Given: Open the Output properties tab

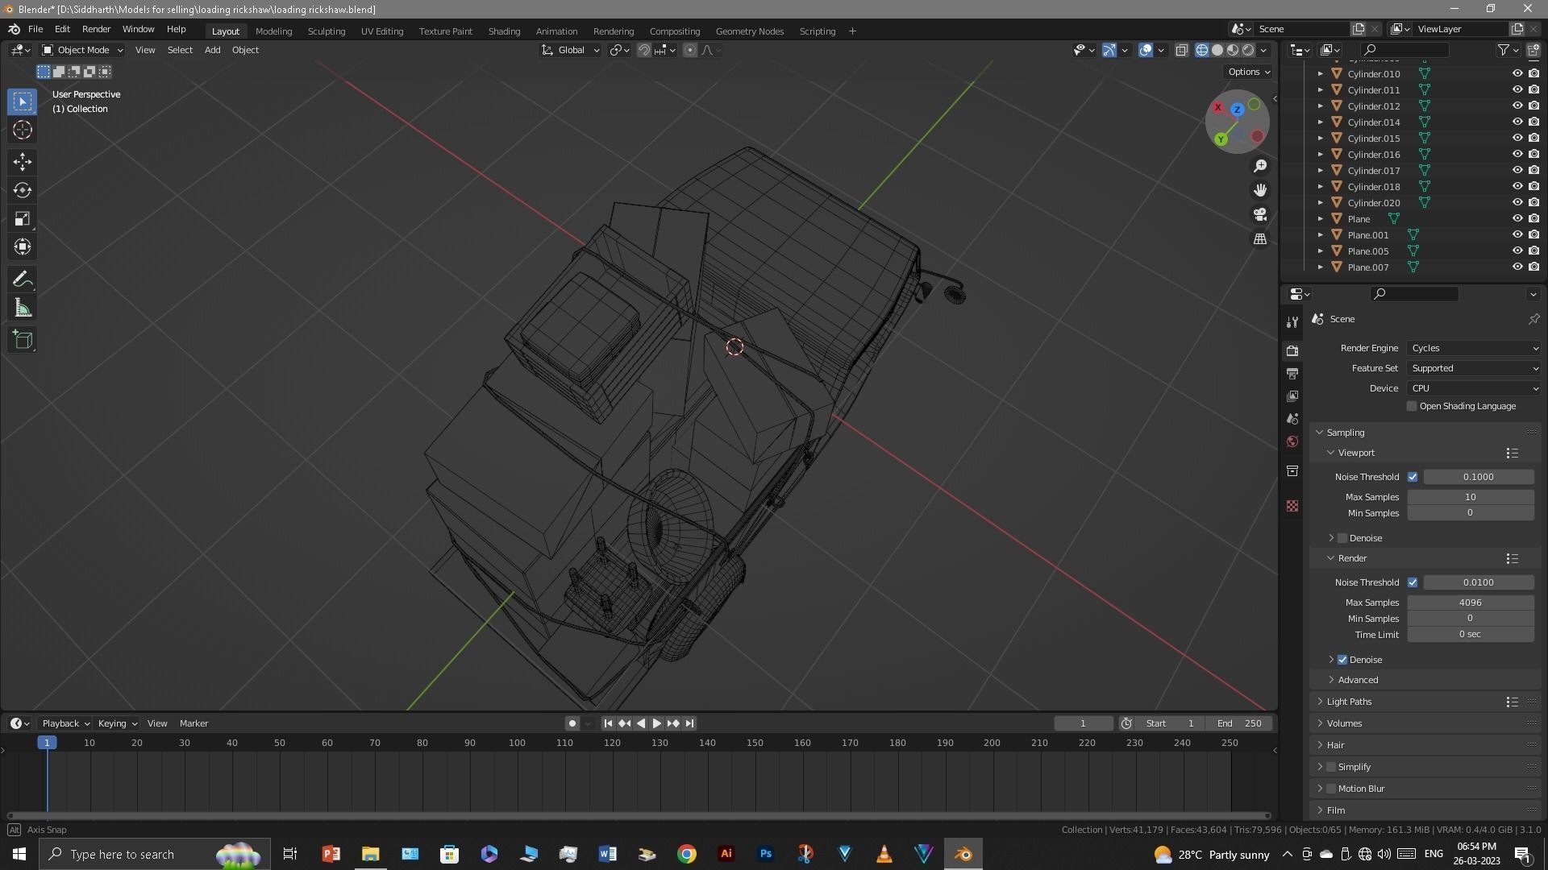Looking at the screenshot, I should 1292,374.
